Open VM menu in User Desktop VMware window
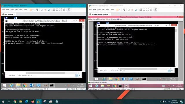Viewport: 185px width, 104px height. [16, 10]
